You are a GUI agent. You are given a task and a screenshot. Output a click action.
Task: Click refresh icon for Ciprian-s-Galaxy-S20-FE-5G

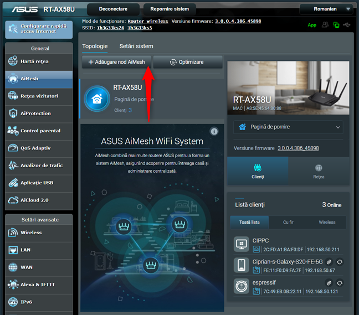point(340,262)
